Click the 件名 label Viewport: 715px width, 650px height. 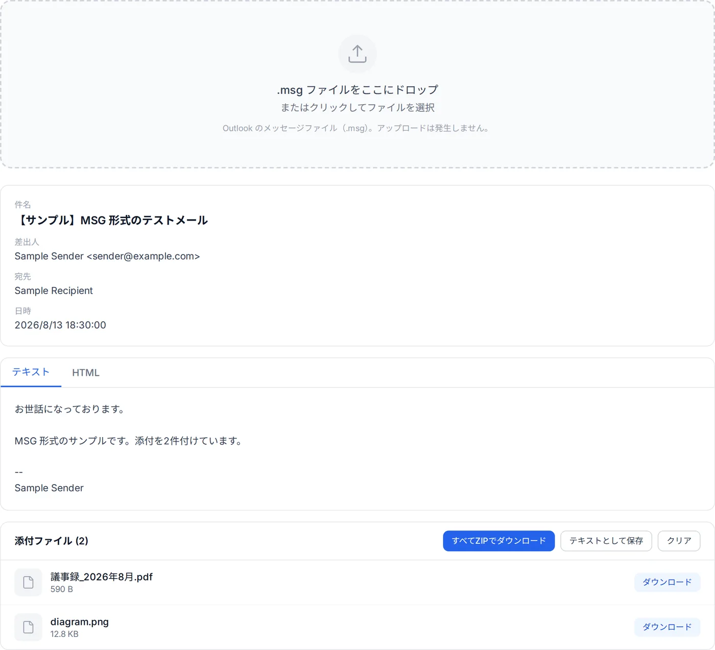click(x=22, y=205)
